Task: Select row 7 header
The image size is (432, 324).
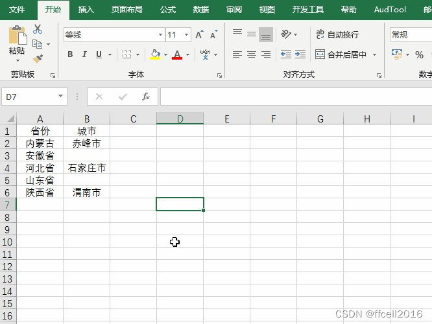Action: click(x=7, y=205)
